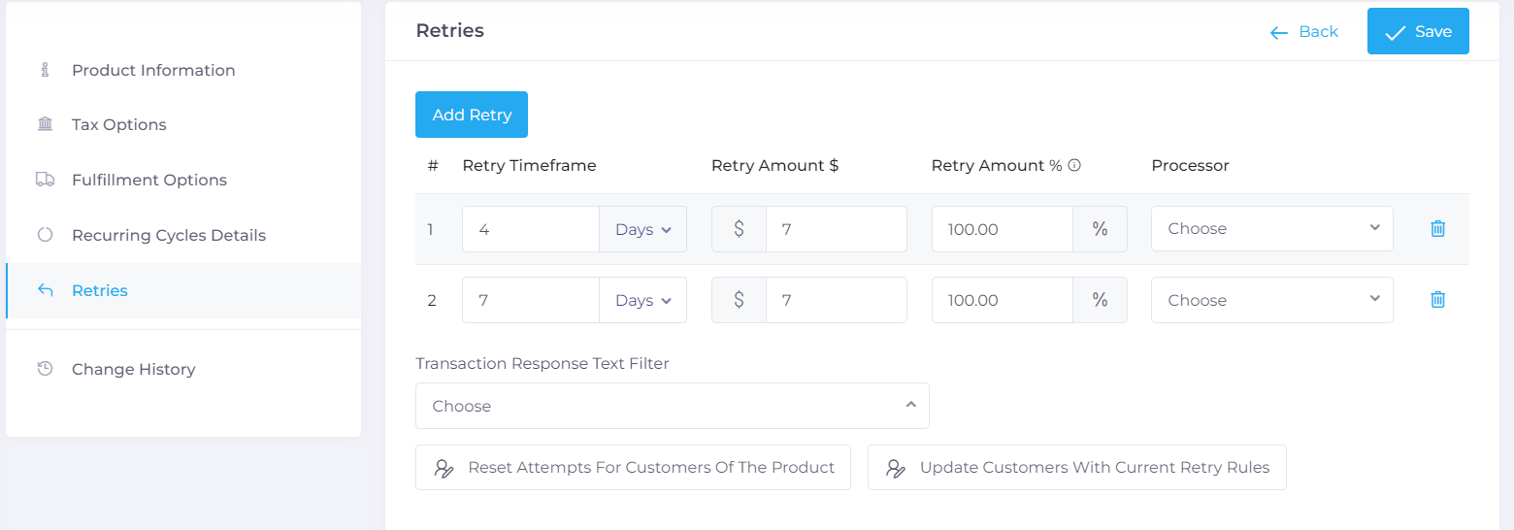The height and width of the screenshot is (530, 1514).
Task: Open the Days unit dropdown in row 1
Action: point(642,229)
